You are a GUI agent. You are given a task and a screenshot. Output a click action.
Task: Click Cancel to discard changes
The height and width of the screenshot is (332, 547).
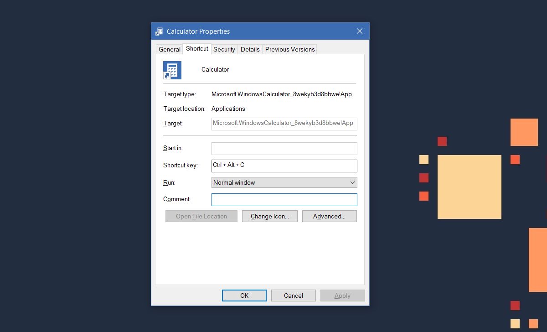click(x=294, y=296)
